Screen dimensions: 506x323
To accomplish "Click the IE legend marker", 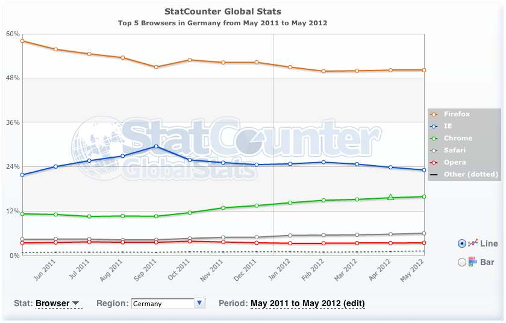I will click(433, 126).
